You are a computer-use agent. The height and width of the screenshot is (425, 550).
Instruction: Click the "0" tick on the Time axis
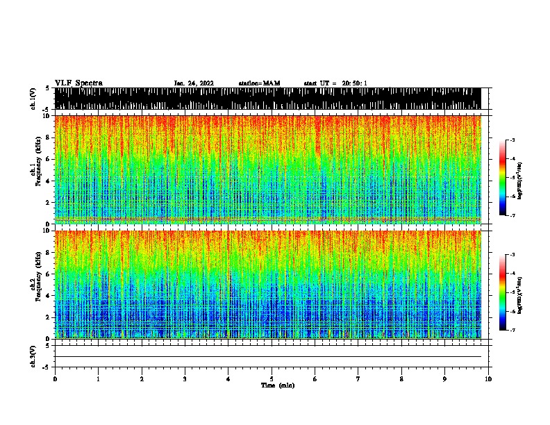(x=55, y=379)
